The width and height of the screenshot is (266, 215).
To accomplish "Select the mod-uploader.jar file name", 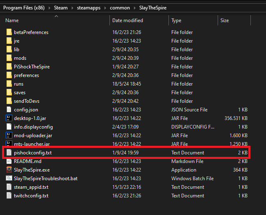I will click(x=33, y=136).
